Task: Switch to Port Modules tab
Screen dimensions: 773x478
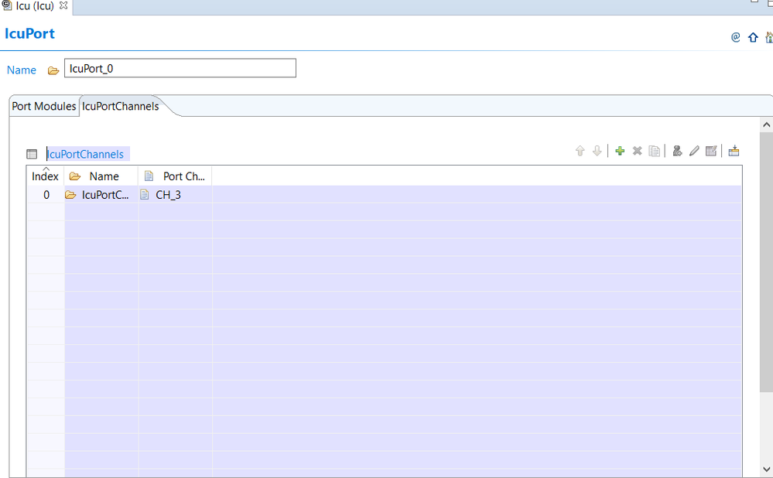Action: [x=44, y=107]
